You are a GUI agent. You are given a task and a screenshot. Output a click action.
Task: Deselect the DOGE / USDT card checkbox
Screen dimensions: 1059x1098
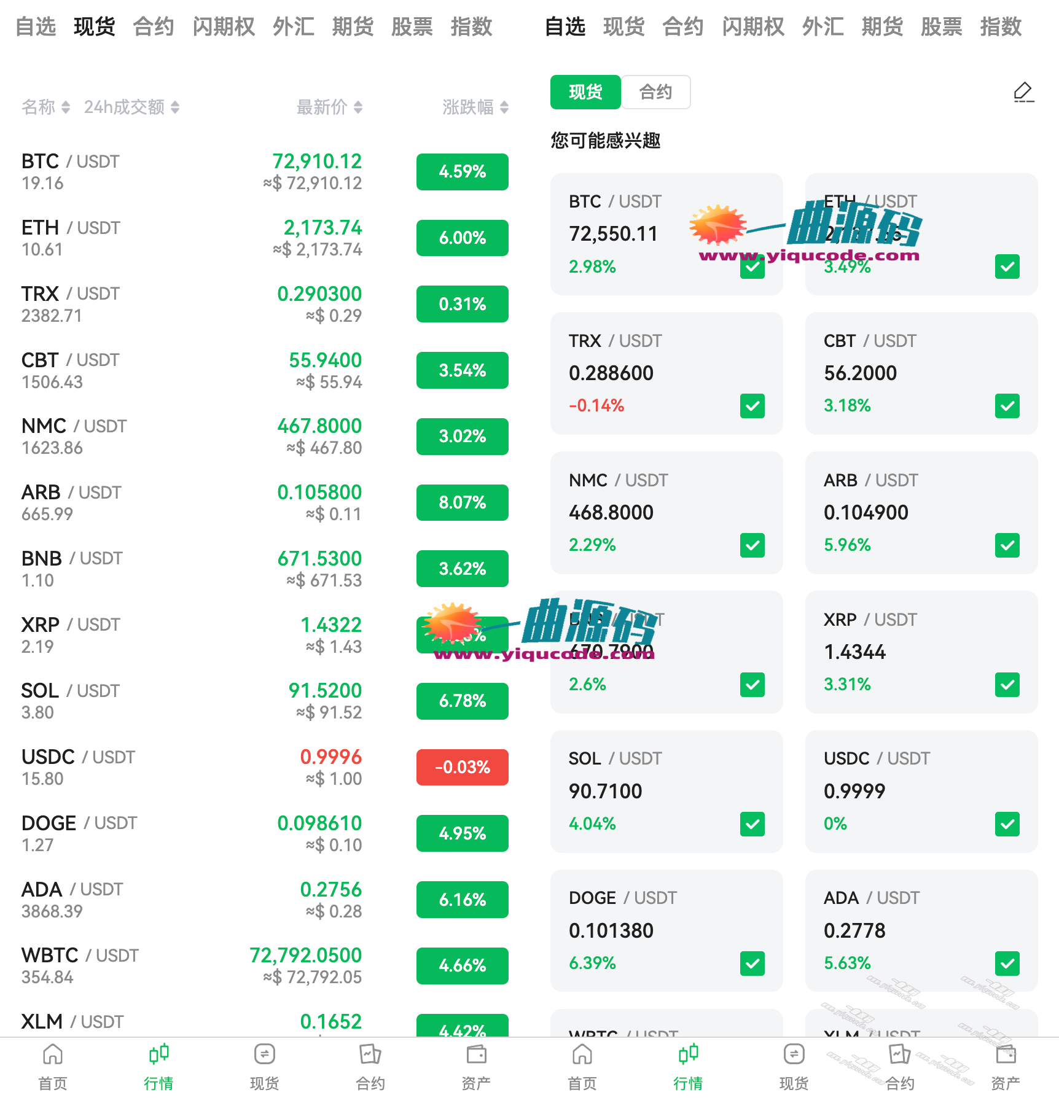click(752, 964)
